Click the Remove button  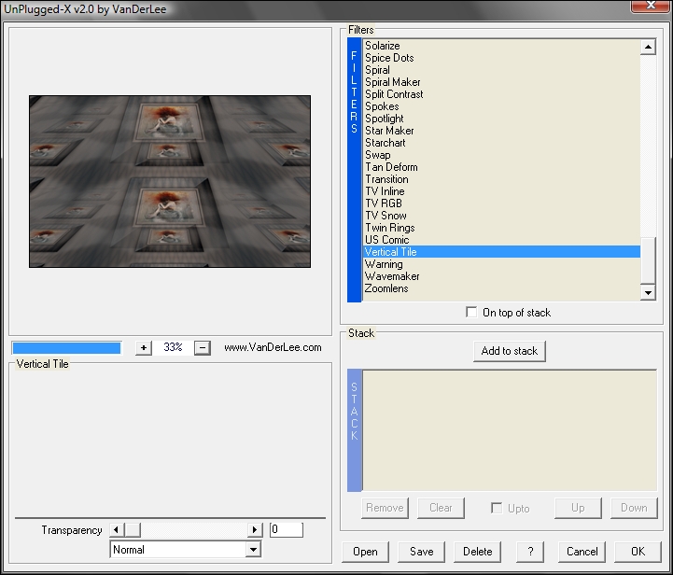(x=385, y=508)
